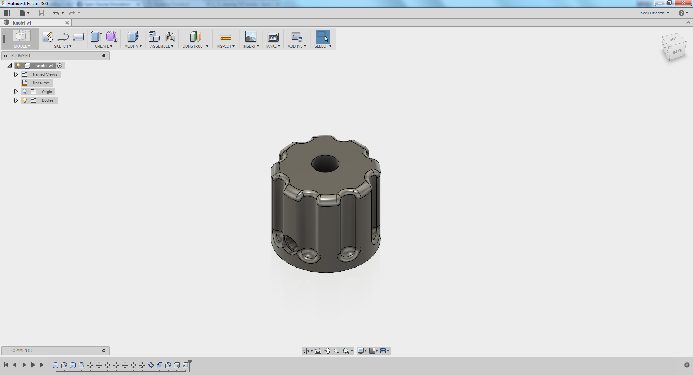Expand the Bodies folder
Screen dimensions: 693x375
point(16,100)
